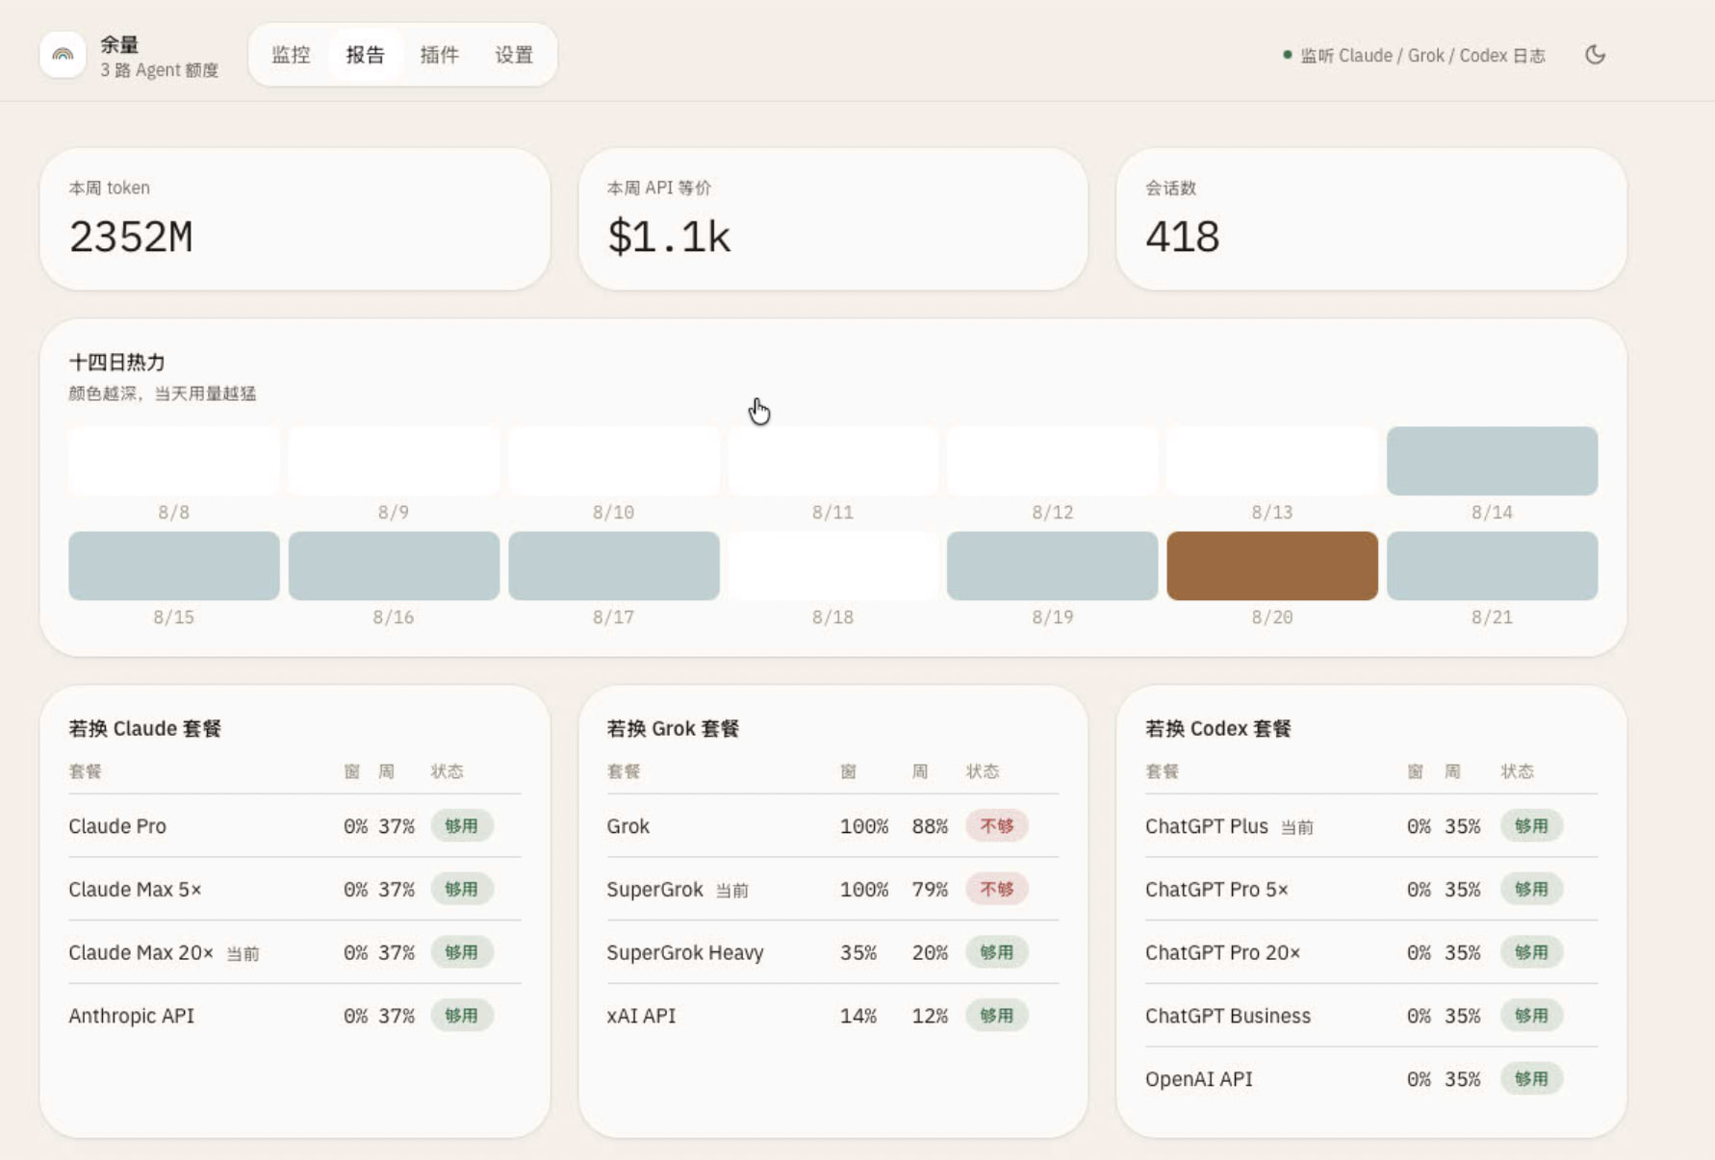Click the 够用 badge for OpenAI API
1715x1160 pixels.
tap(1531, 1079)
